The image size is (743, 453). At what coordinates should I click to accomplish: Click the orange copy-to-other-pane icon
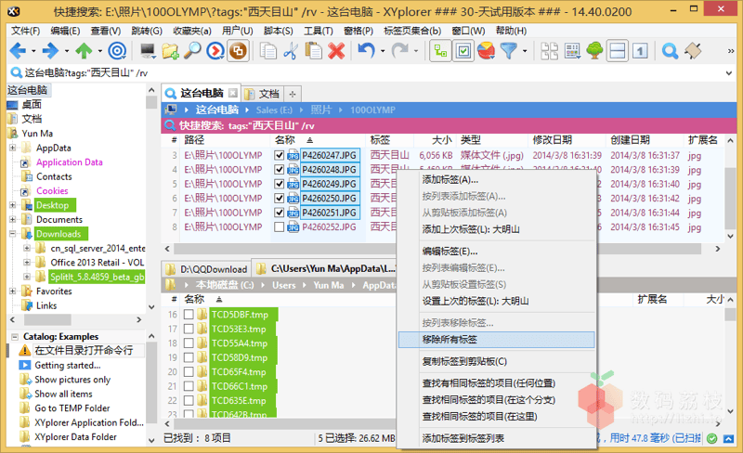tap(238, 51)
